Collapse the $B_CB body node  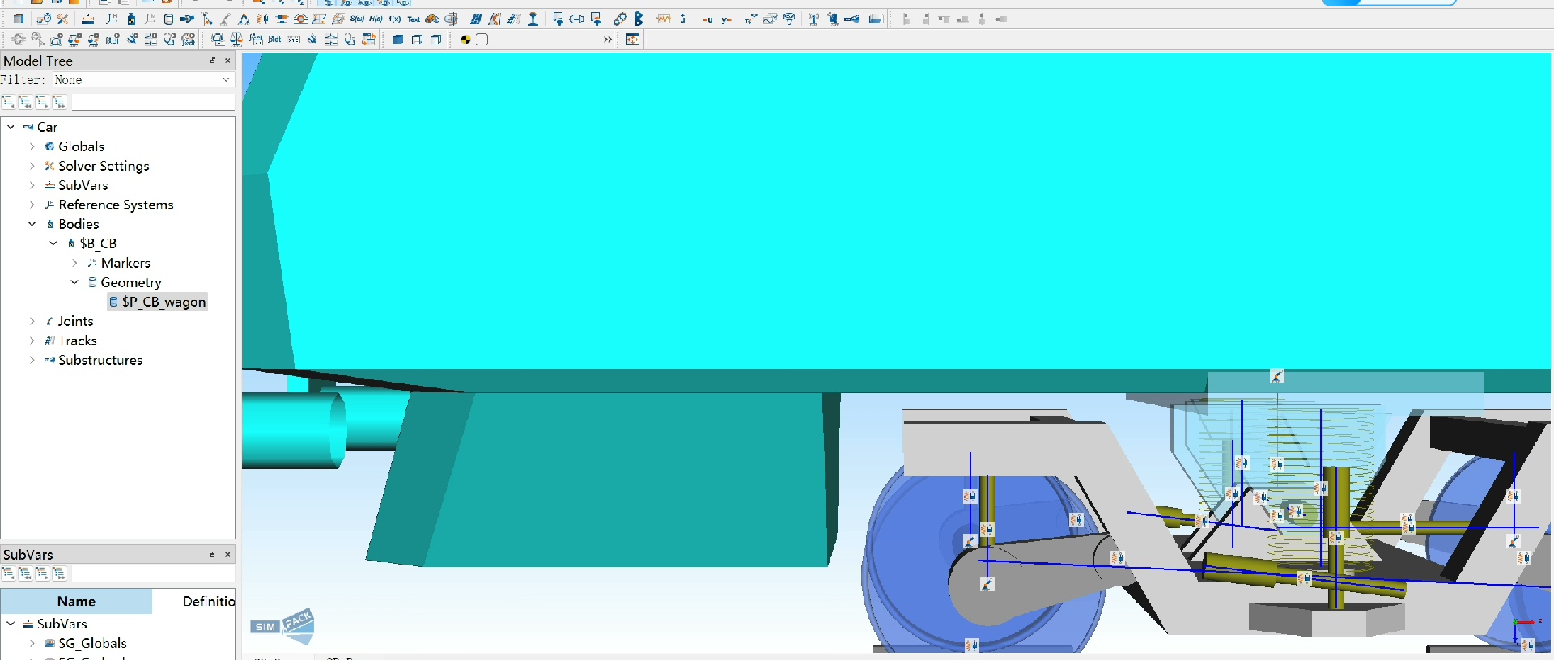pyautogui.click(x=53, y=243)
